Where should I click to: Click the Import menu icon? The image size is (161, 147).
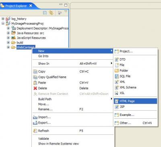tap(35, 117)
